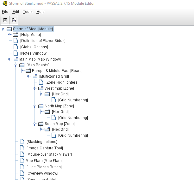Click the Stacking options file icon
194x180 pixels.
point(22,141)
